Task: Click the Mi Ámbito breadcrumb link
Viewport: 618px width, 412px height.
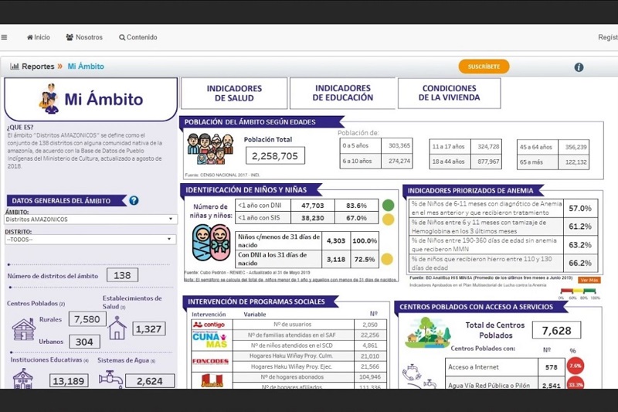Action: pyautogui.click(x=86, y=66)
